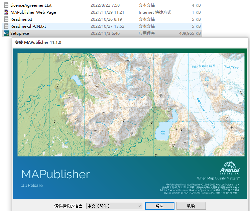Image resolution: width=250 pixels, height=211 pixels.
Task: Click the date 2022/10/27 13:52
Action: (x=107, y=26)
